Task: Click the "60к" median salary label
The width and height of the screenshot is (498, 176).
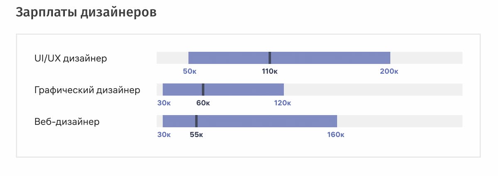Action: 203,103
